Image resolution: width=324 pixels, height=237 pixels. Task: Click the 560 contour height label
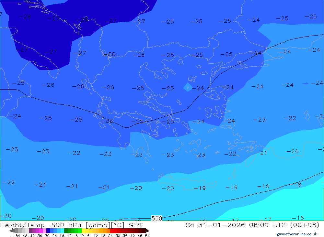point(157,218)
